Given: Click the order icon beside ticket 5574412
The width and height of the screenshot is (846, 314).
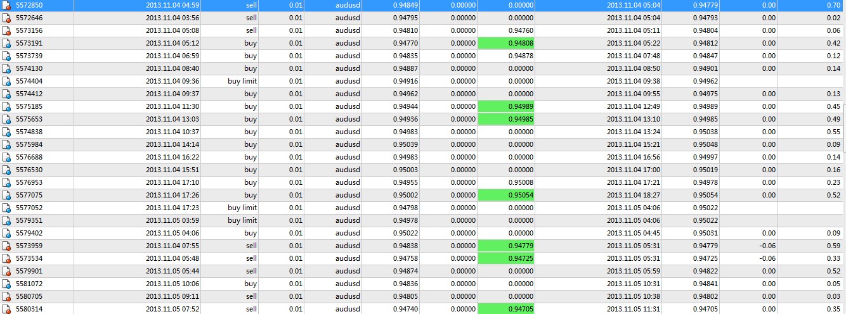Looking at the screenshot, I should (6, 94).
